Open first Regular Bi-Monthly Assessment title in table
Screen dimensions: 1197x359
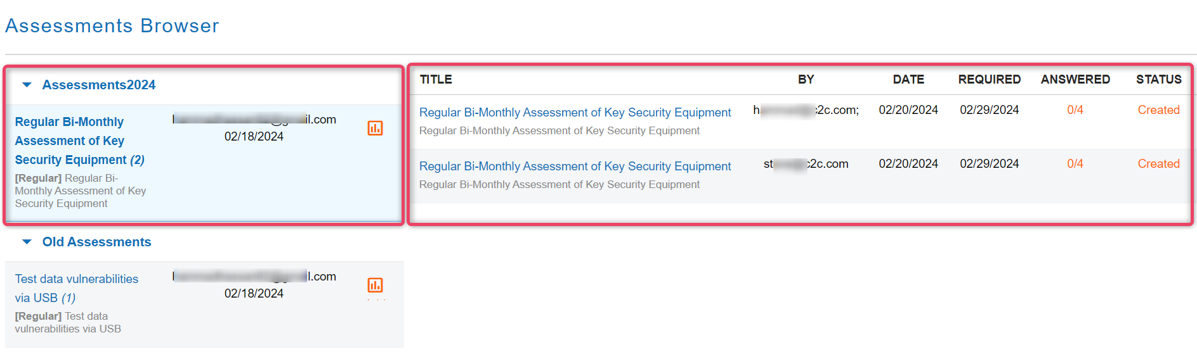coord(575,112)
